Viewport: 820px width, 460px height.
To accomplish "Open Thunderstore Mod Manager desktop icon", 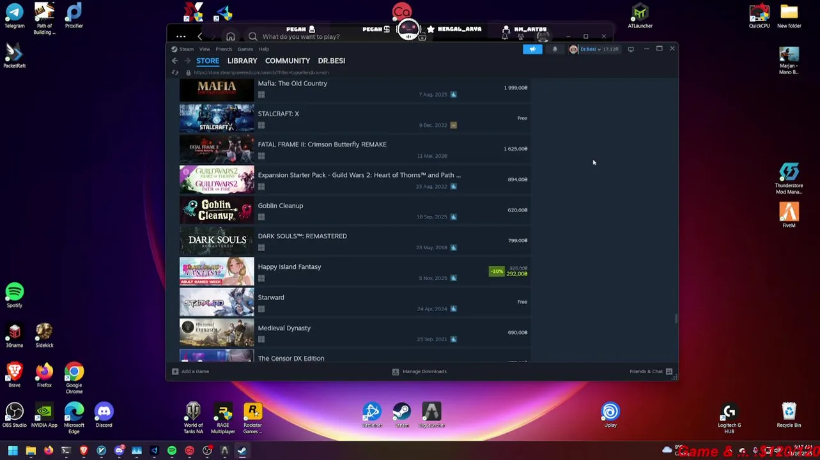I will point(789,178).
